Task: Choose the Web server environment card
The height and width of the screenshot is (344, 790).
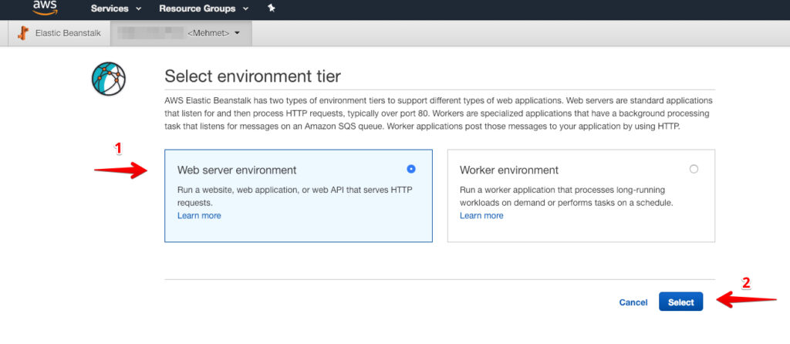Action: (x=299, y=195)
